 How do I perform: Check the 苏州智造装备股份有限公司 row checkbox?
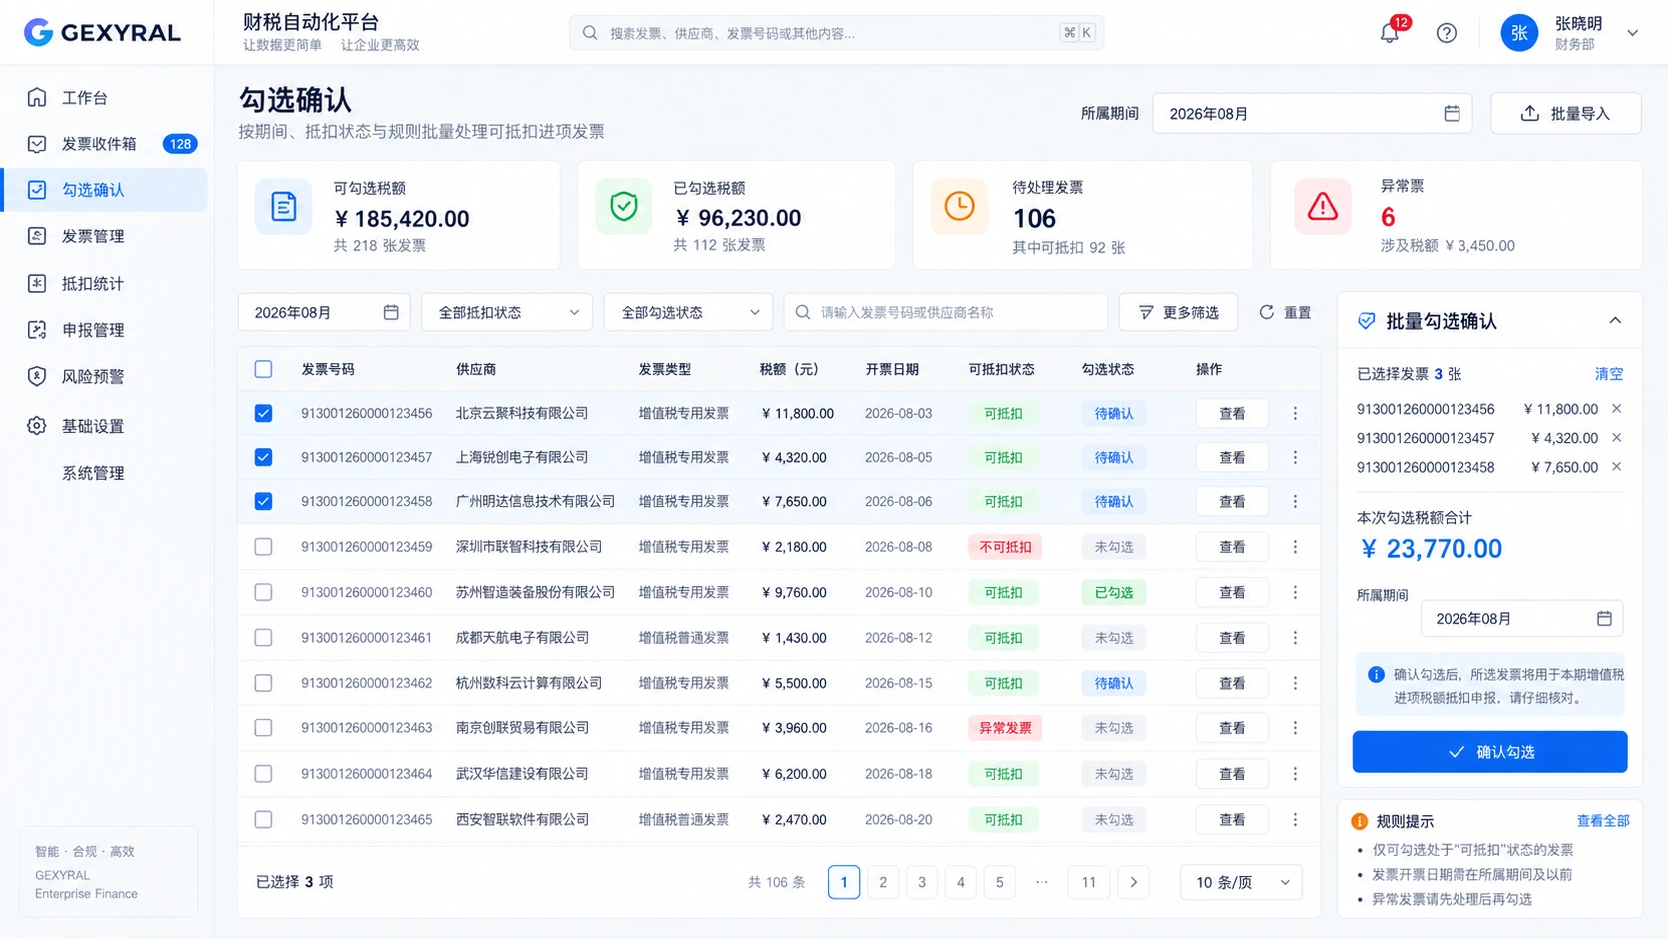(263, 592)
